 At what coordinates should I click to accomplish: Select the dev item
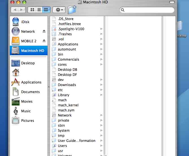[x=77, y=80]
